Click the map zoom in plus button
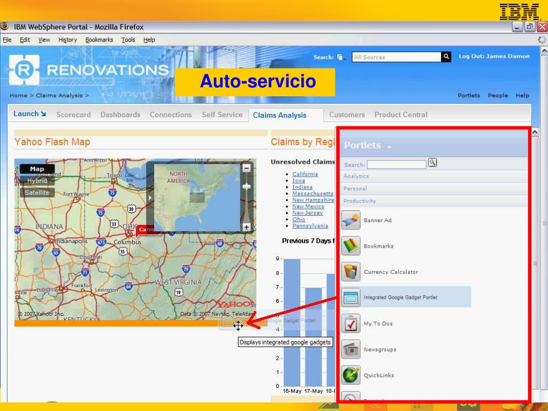The width and height of the screenshot is (548, 411). coord(246,227)
